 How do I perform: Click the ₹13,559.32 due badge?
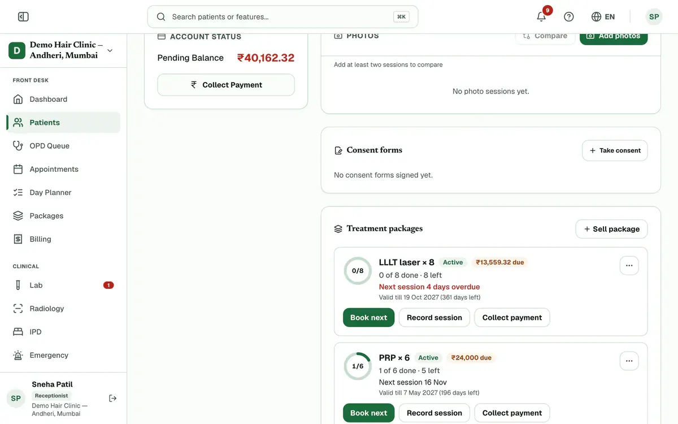point(499,262)
